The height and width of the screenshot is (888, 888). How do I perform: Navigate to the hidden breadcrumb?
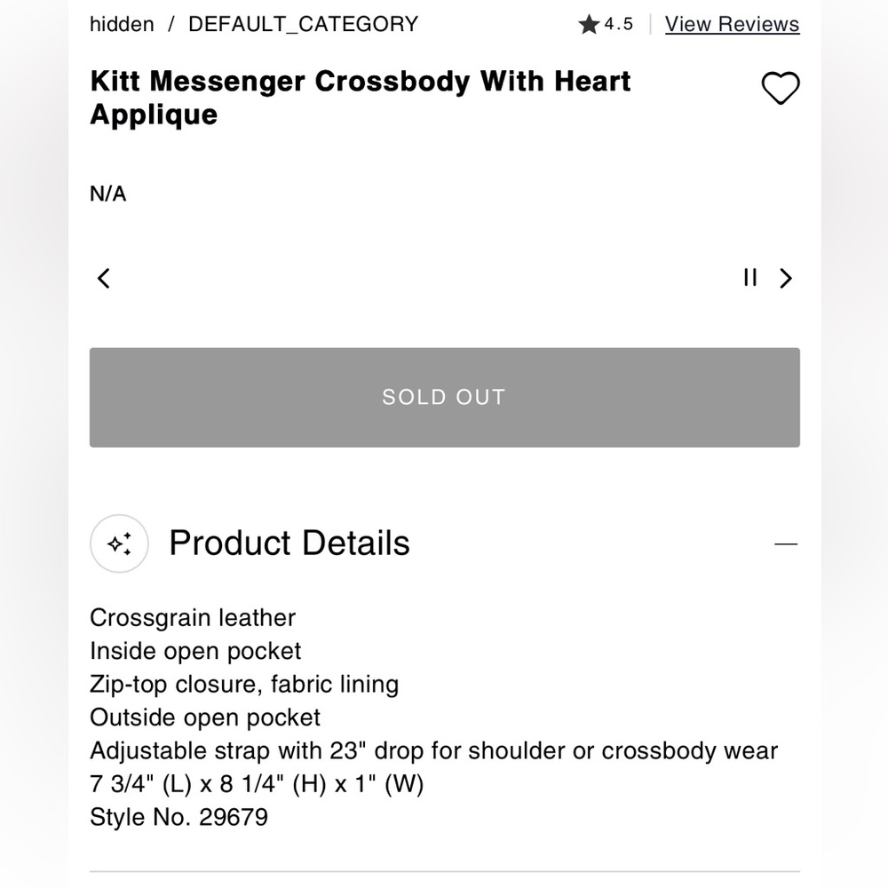point(122,25)
